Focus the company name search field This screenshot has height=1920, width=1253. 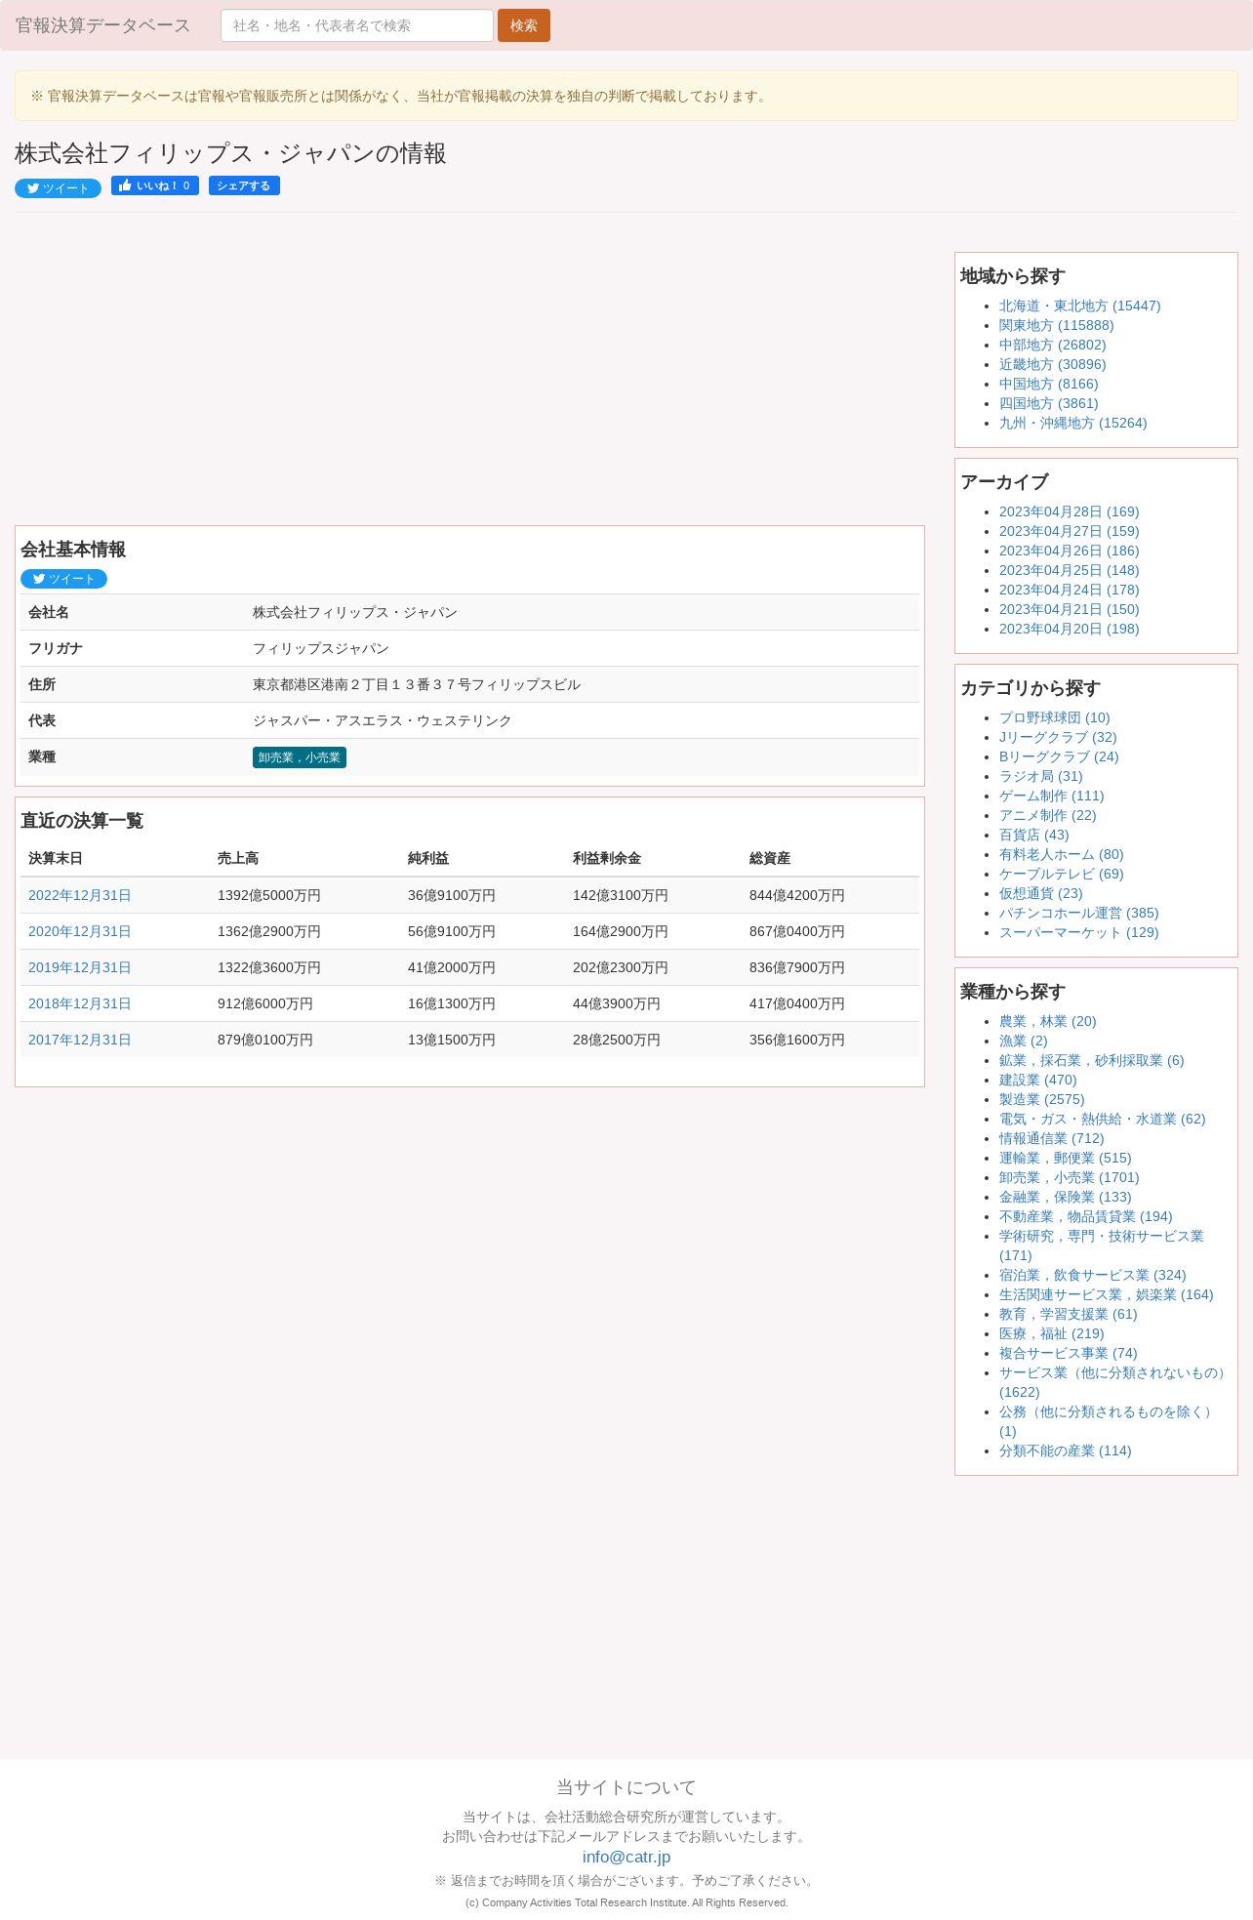click(x=357, y=25)
